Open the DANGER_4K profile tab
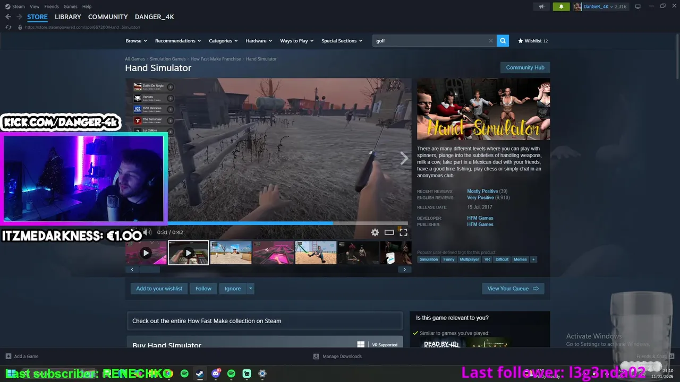Screen dimensions: 680x382 tap(155, 17)
